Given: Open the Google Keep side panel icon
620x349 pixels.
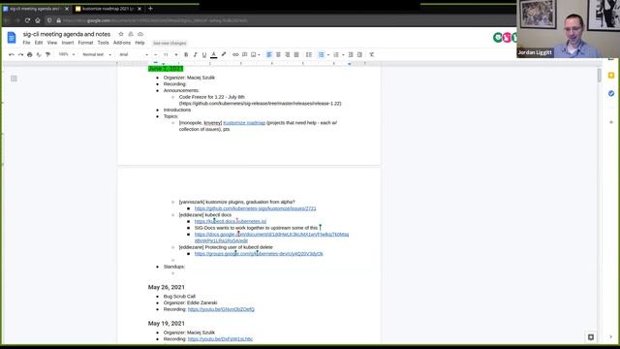Looking at the screenshot, I should (611, 76).
